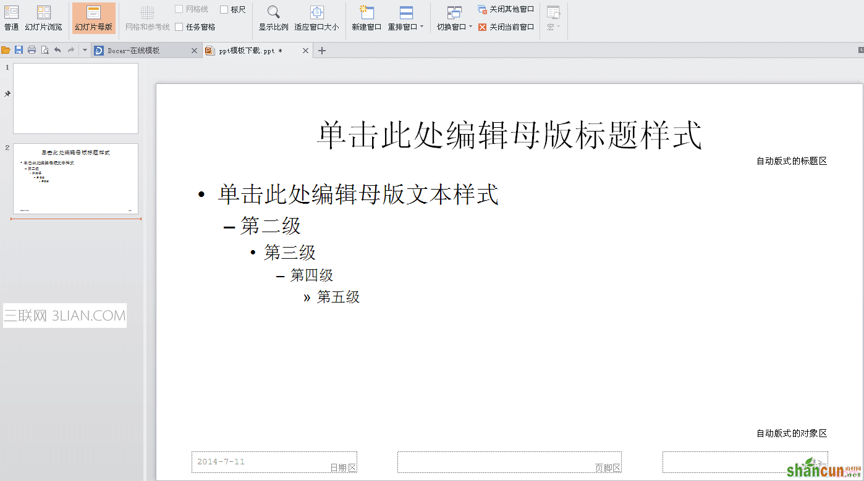Image resolution: width=864 pixels, height=481 pixels.
Task: Click the label 自动版式的标题区
Action: (792, 161)
